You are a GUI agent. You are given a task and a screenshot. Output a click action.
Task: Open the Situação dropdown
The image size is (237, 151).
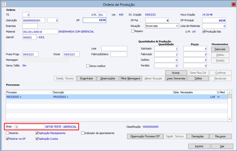coord(162,26)
